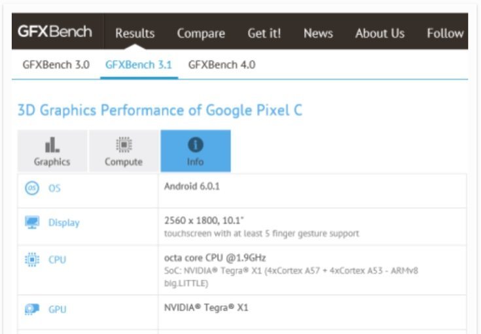
Task: Click the SoC NVIDIA Tegra X1 description
Action: [x=291, y=277]
